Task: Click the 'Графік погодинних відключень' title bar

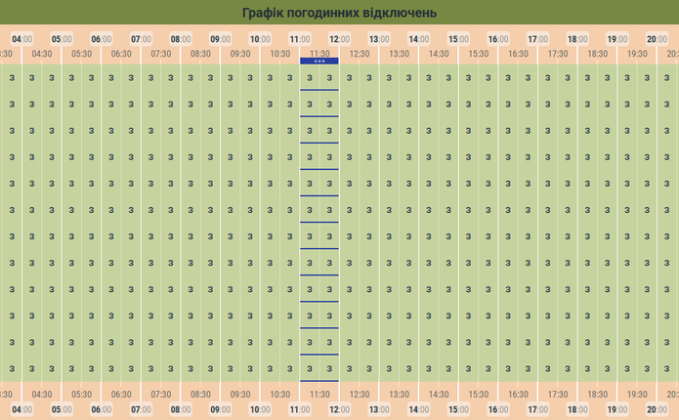Action: pyautogui.click(x=339, y=13)
